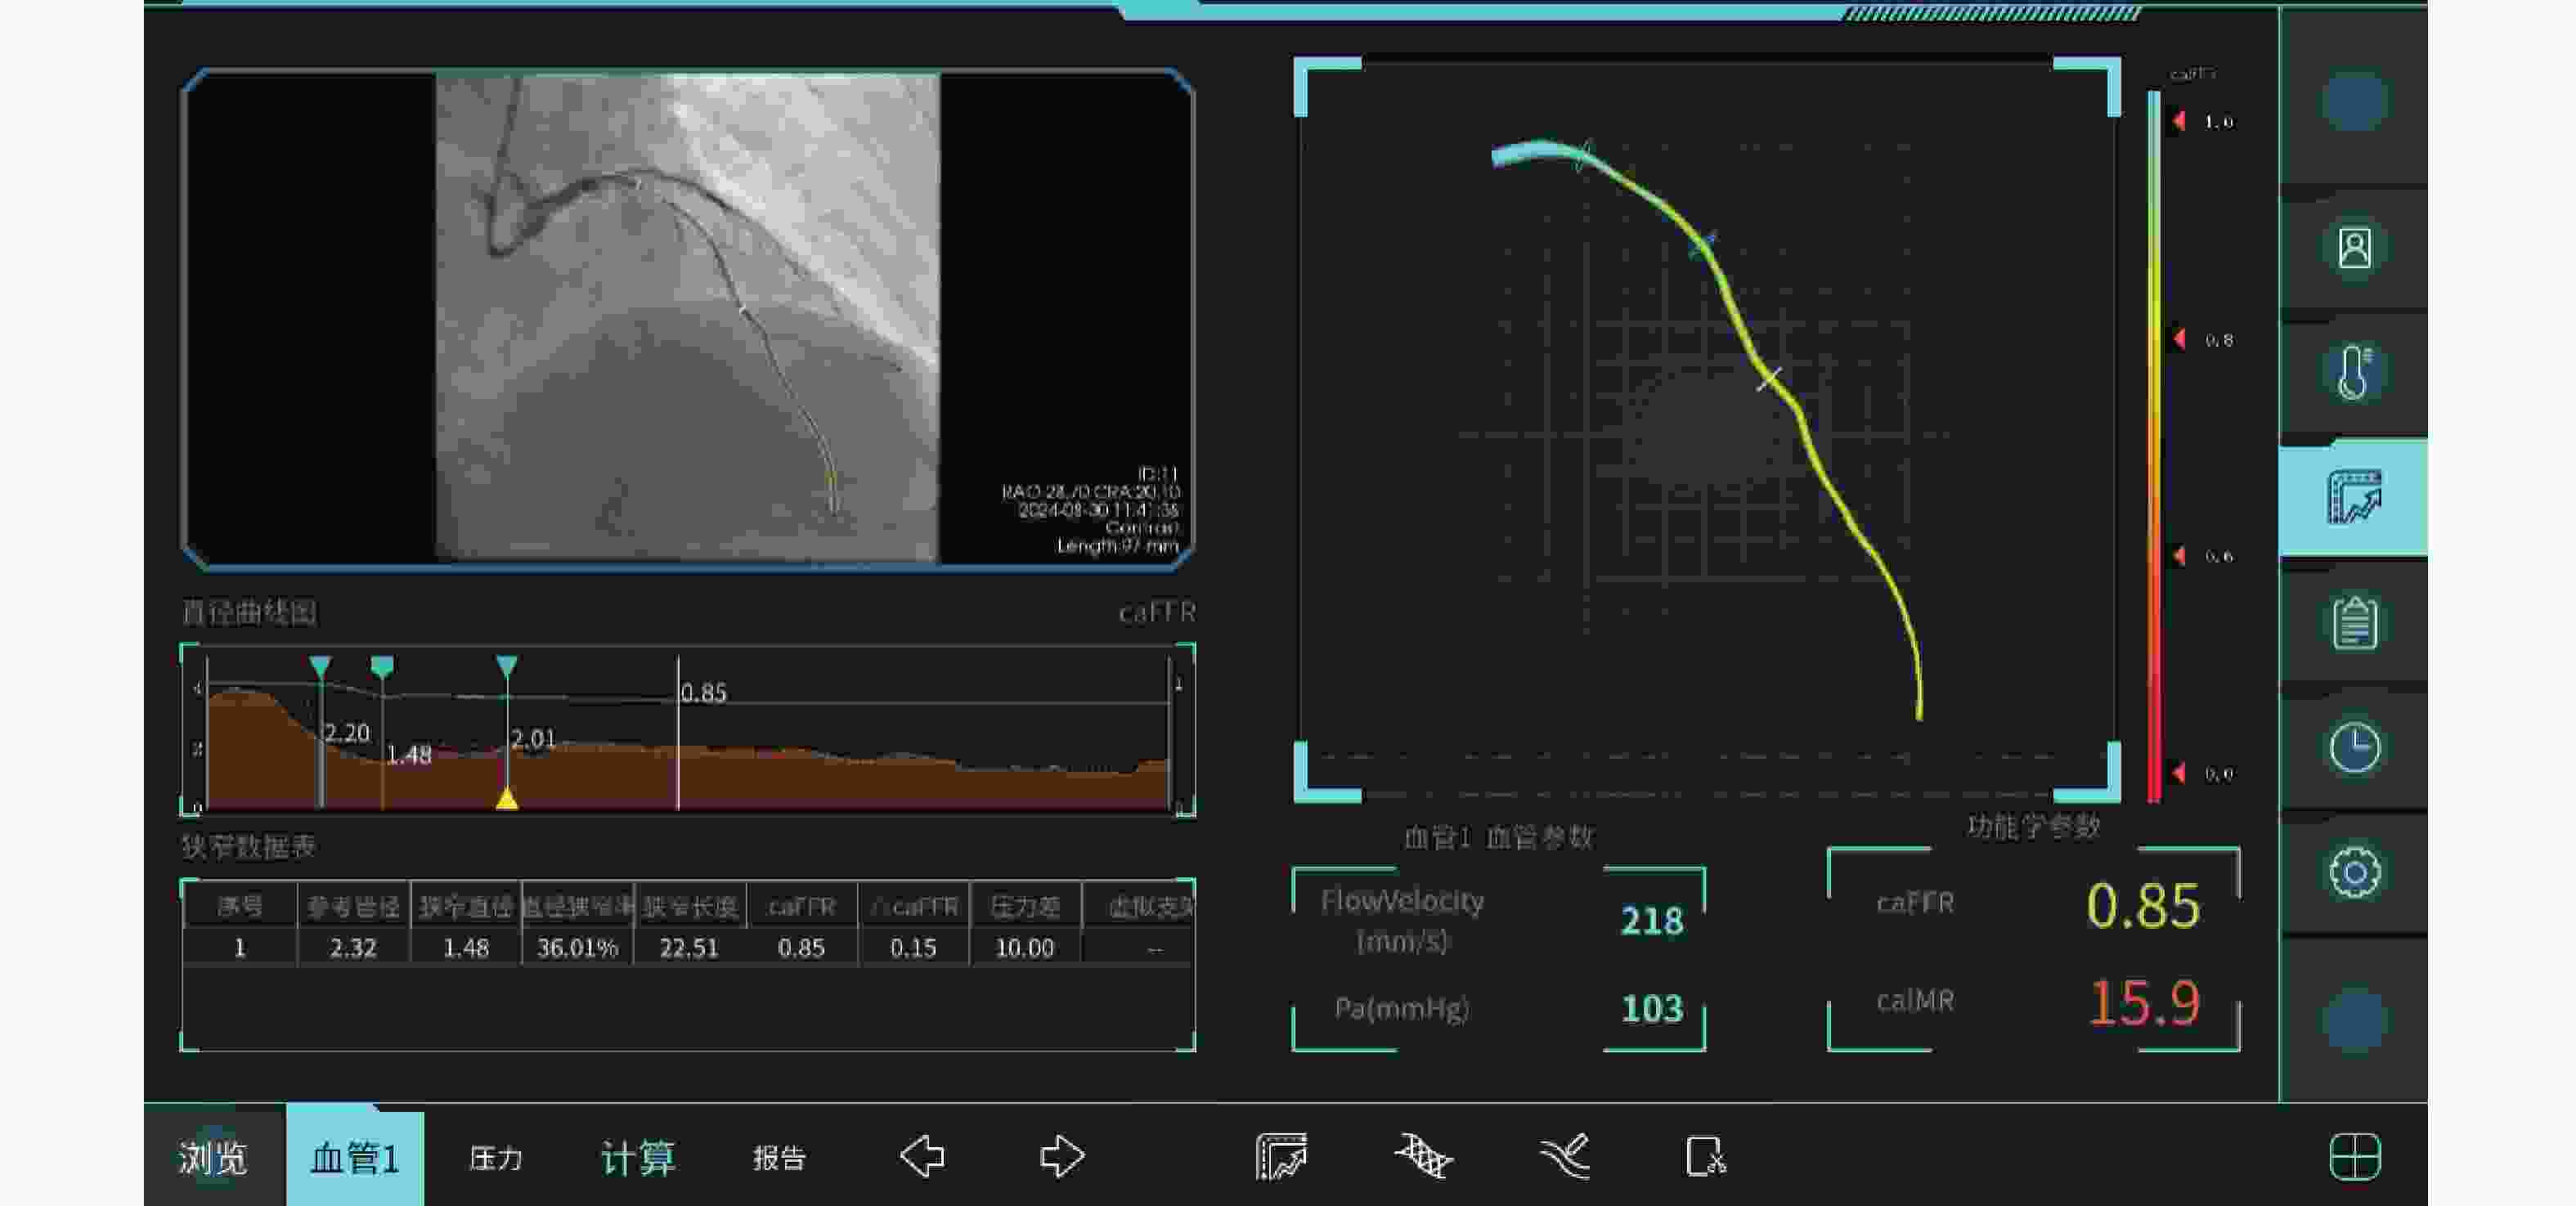Image resolution: width=2576 pixels, height=1206 pixels.
Task: Open the 计算 tab
Action: 638,1158
